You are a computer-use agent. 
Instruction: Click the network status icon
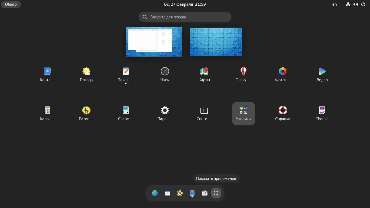[x=348, y=4]
